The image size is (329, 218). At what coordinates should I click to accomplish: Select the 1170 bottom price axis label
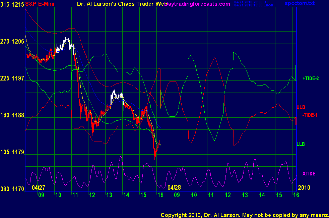[18, 189]
